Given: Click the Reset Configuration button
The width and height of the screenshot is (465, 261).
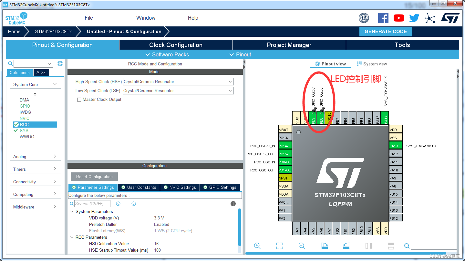Looking at the screenshot, I should pos(94,177).
